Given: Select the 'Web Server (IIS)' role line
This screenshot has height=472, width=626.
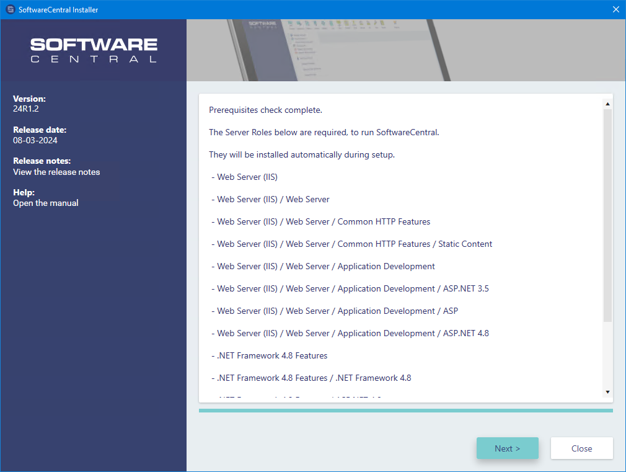Looking at the screenshot, I should 247,177.
